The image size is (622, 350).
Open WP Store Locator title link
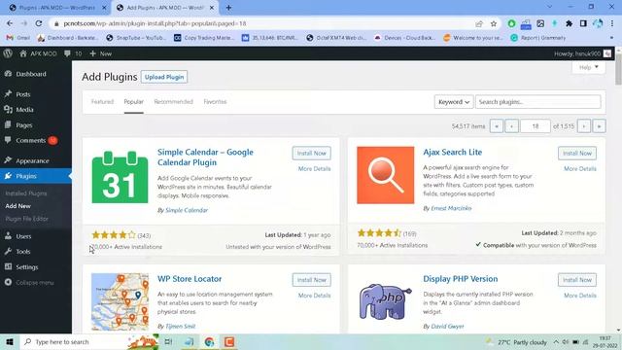190,279
